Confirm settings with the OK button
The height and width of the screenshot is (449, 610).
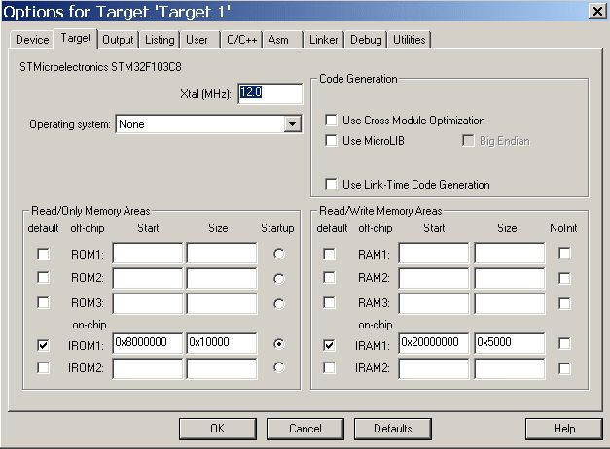pos(218,429)
